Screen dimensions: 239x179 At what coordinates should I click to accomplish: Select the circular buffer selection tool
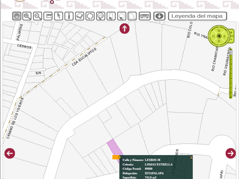[x=101, y=16]
